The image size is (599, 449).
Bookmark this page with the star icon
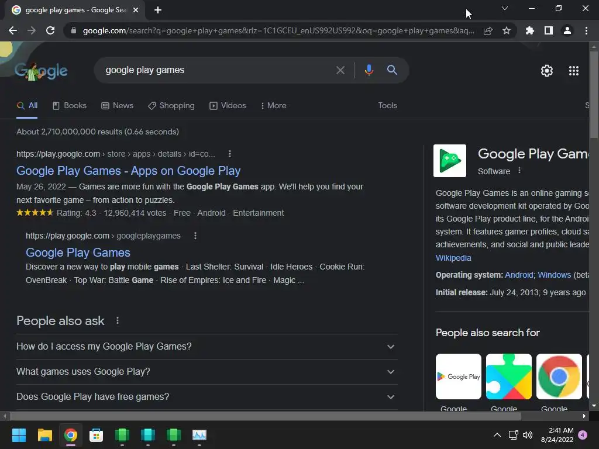coord(507,30)
